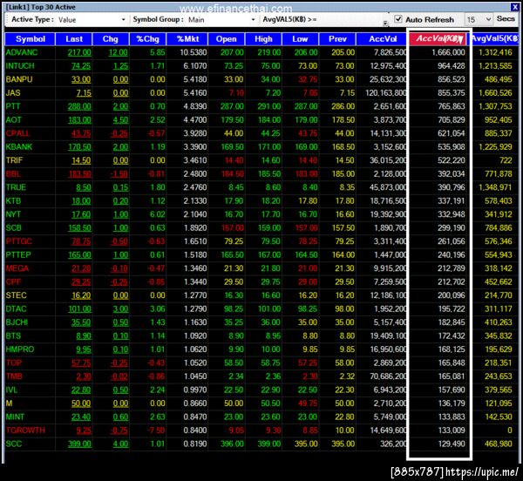This screenshot has height=481, width=523.
Task: Select the IVL symbol
Action: 11,390
